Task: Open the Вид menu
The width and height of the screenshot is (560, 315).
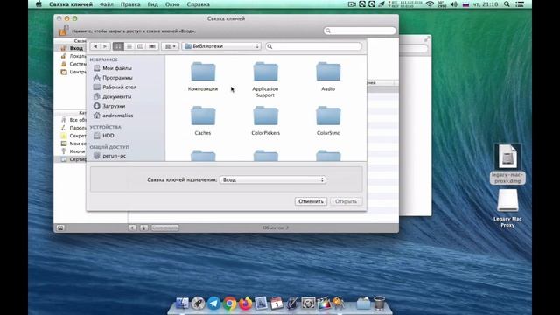Action: [x=152, y=4]
